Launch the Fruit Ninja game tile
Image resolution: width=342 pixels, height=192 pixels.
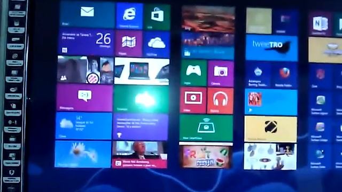[206, 155]
